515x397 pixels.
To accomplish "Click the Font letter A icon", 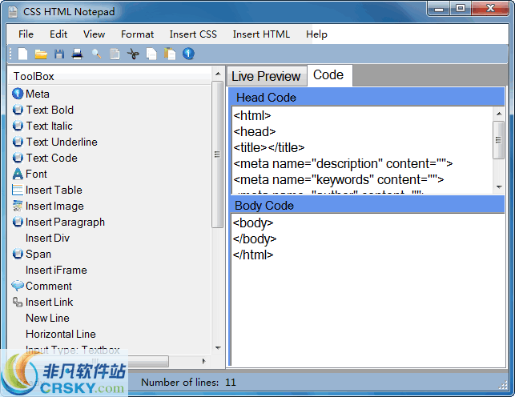I will coord(18,174).
